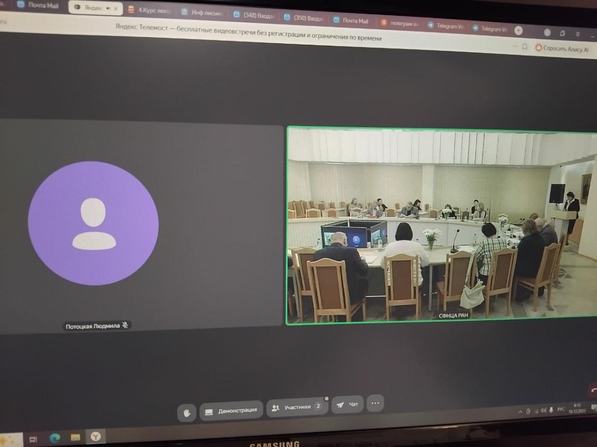Switch to the 4.Курс лекций tab
The image size is (597, 447).
tap(150, 10)
